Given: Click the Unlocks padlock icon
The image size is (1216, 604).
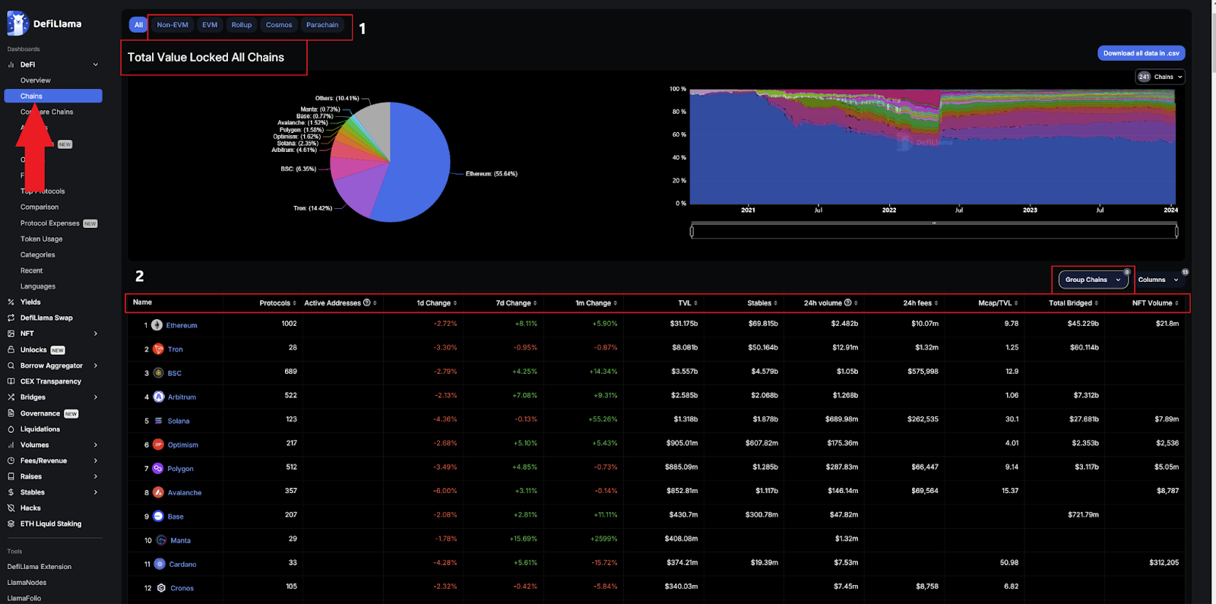Looking at the screenshot, I should pyautogui.click(x=11, y=349).
